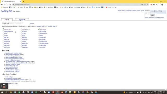Open Java Example Solution Code link

[13, 53]
